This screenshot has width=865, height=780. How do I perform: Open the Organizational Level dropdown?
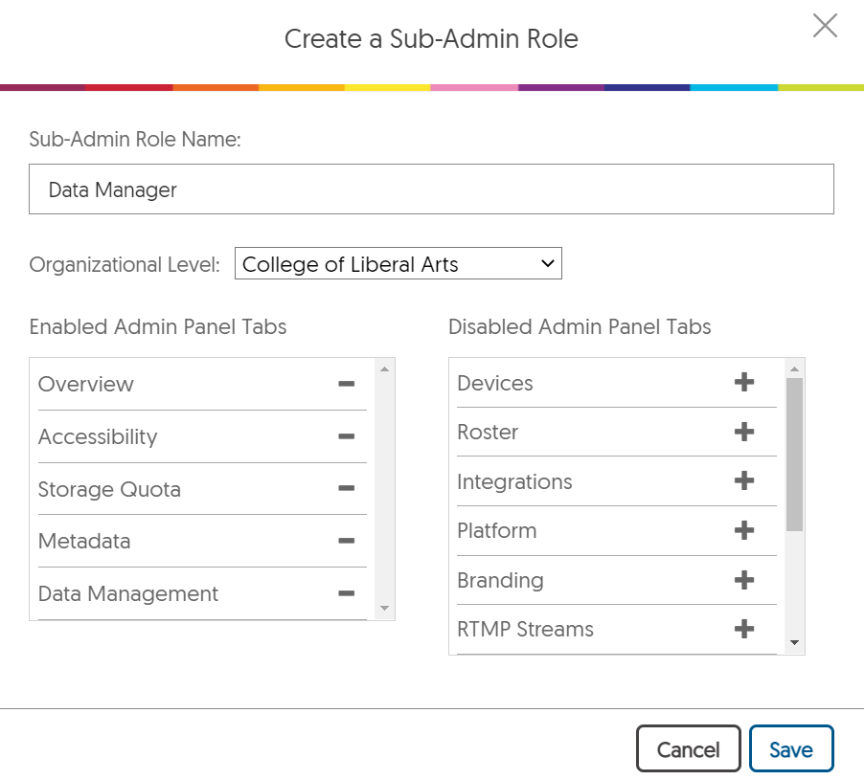pyautogui.click(x=398, y=264)
